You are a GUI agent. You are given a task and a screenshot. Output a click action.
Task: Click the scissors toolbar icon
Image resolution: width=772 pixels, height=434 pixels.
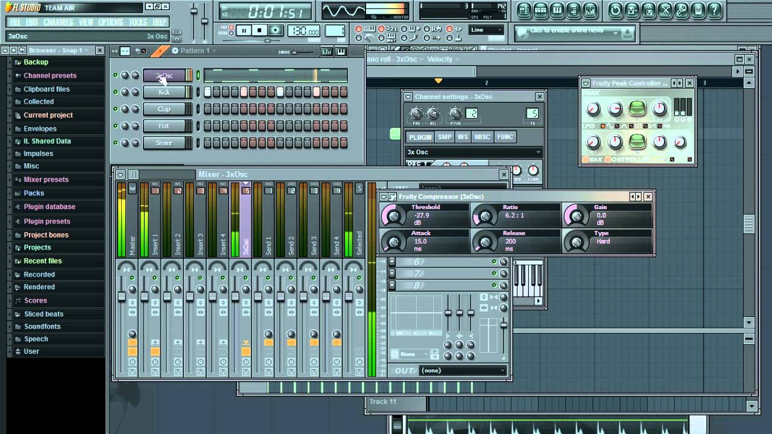[x=665, y=10]
